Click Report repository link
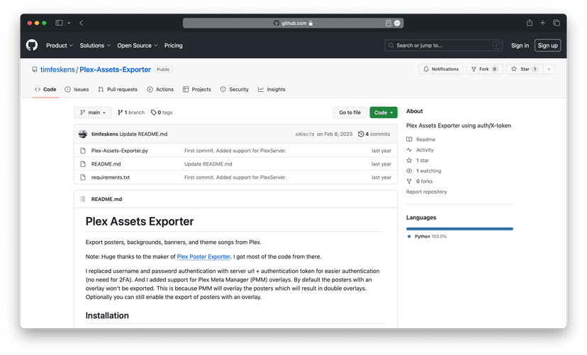The height and width of the screenshot is (355, 587). (x=426, y=192)
